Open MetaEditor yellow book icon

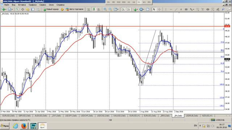(x=62, y=9)
